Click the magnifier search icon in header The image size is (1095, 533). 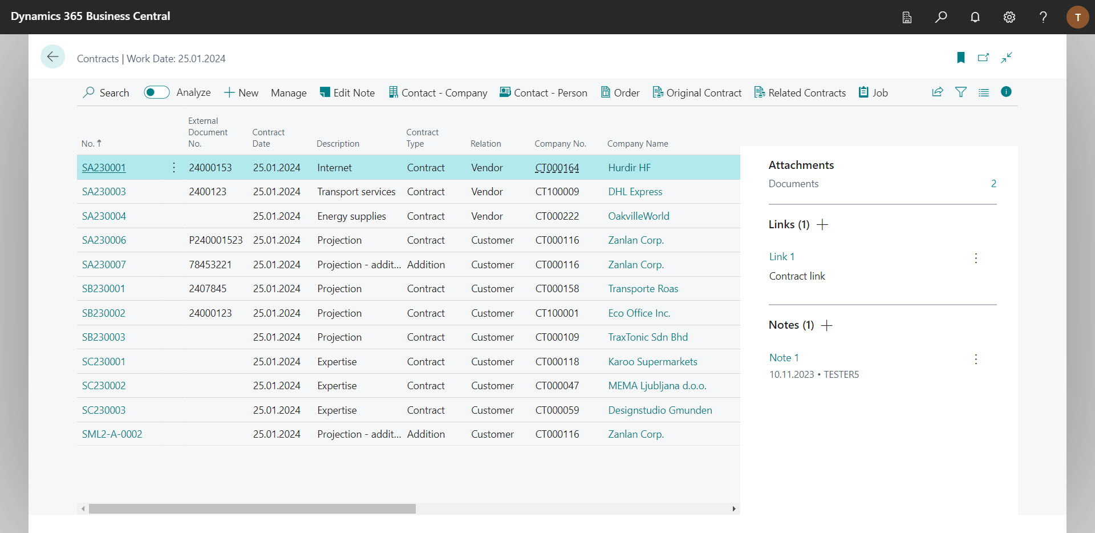(940, 17)
